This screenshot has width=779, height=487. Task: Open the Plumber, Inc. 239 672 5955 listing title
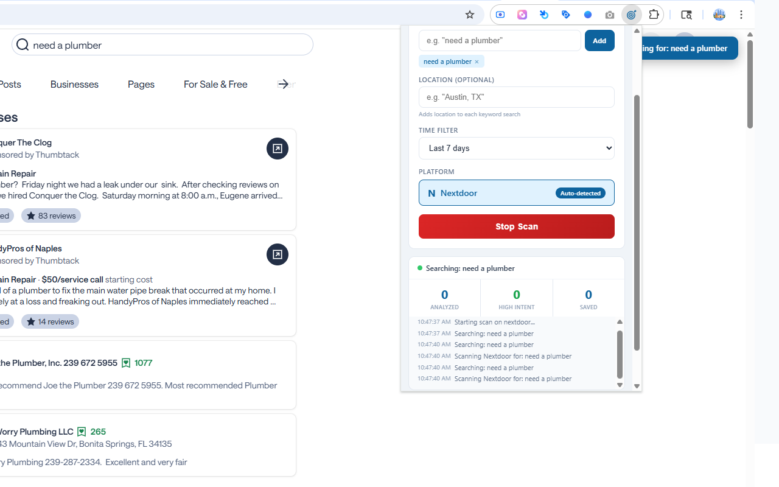coord(58,363)
